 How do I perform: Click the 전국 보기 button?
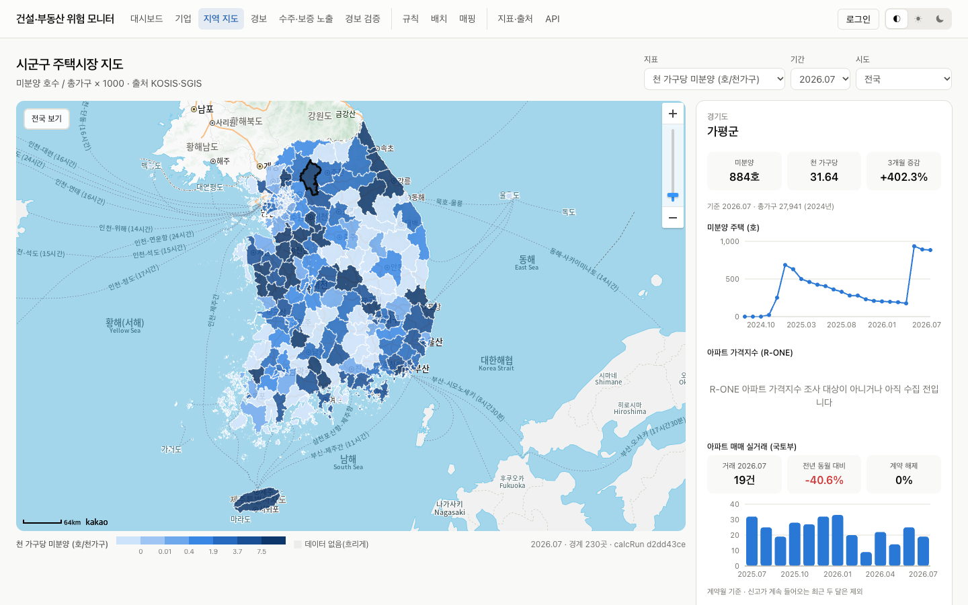click(x=46, y=118)
